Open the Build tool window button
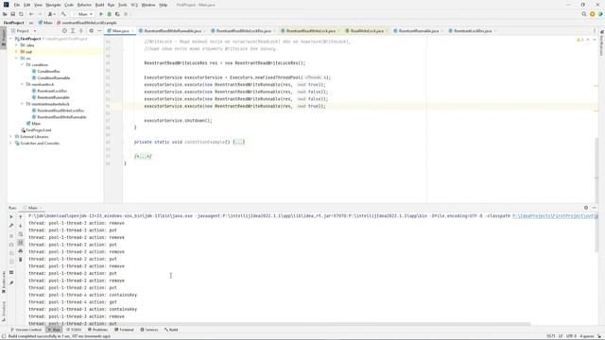Screen dimensions: 605x340 (x=171, y=330)
